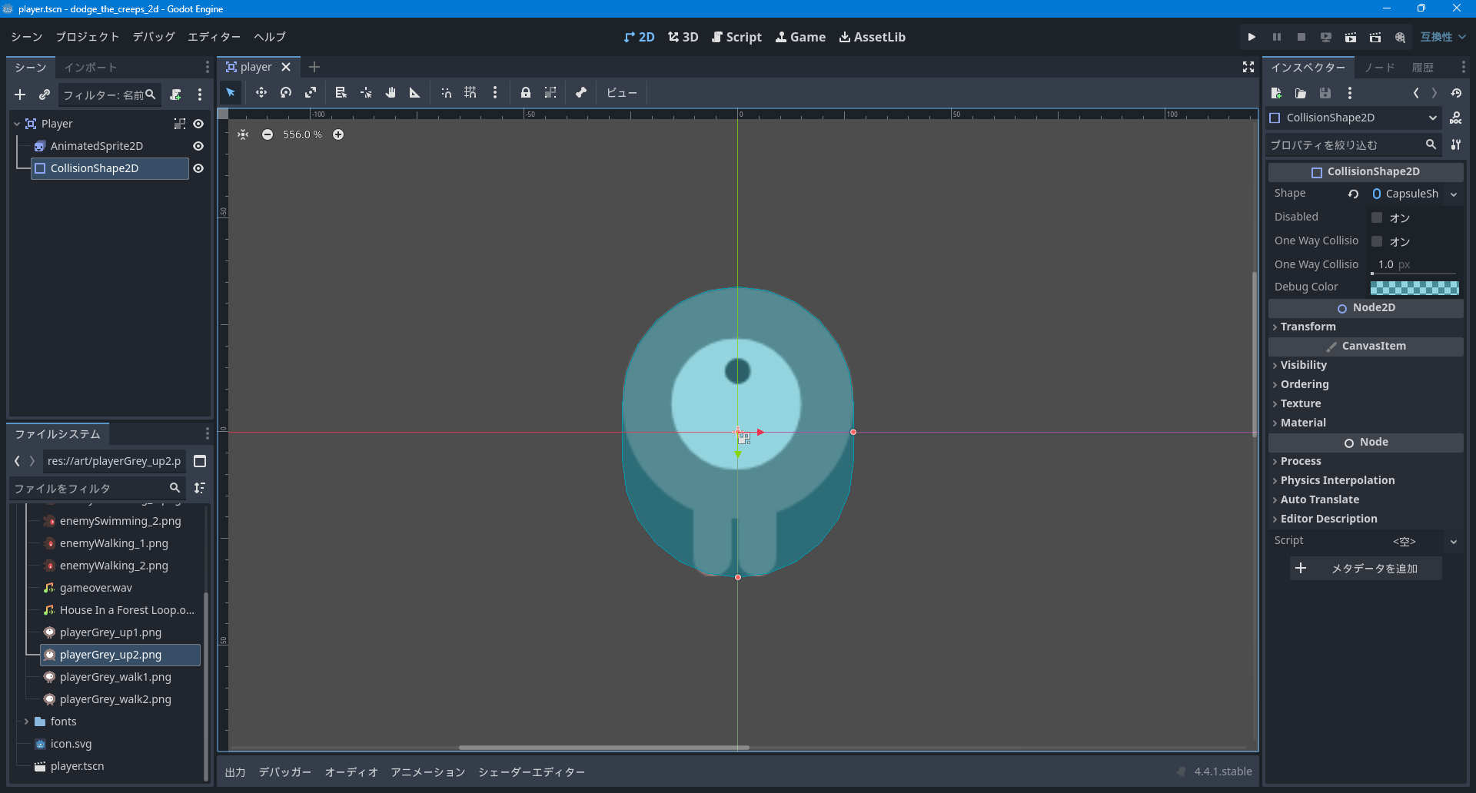Open object history icon in inspector
Screen dimensions: 1476x793
coord(1456,93)
